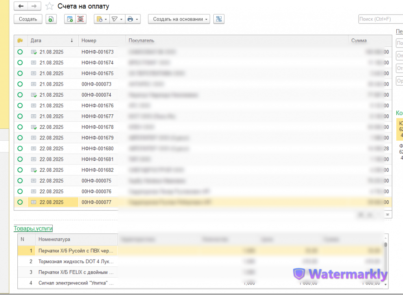403x295 pixels.
Task: Go forward with the right arrow button
Action: 34,6
